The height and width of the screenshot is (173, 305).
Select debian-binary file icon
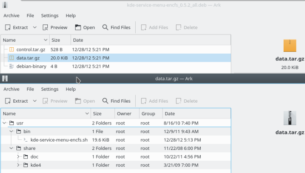[12, 67]
